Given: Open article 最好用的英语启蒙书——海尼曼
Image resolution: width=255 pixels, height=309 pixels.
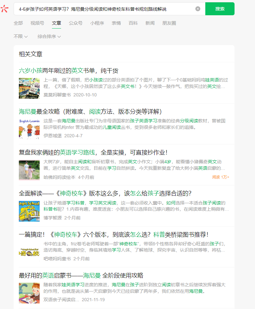Looking at the screenshot, I should 81,275.
